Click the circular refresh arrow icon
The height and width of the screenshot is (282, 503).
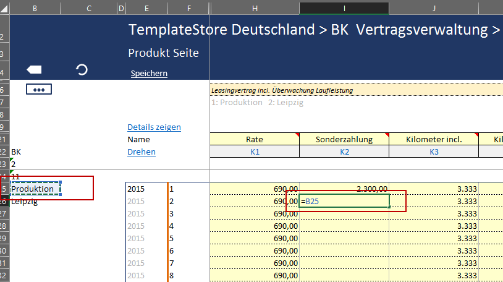pyautogui.click(x=82, y=69)
